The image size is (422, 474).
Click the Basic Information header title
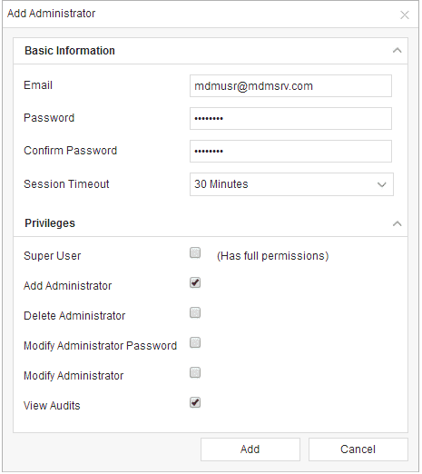click(70, 51)
